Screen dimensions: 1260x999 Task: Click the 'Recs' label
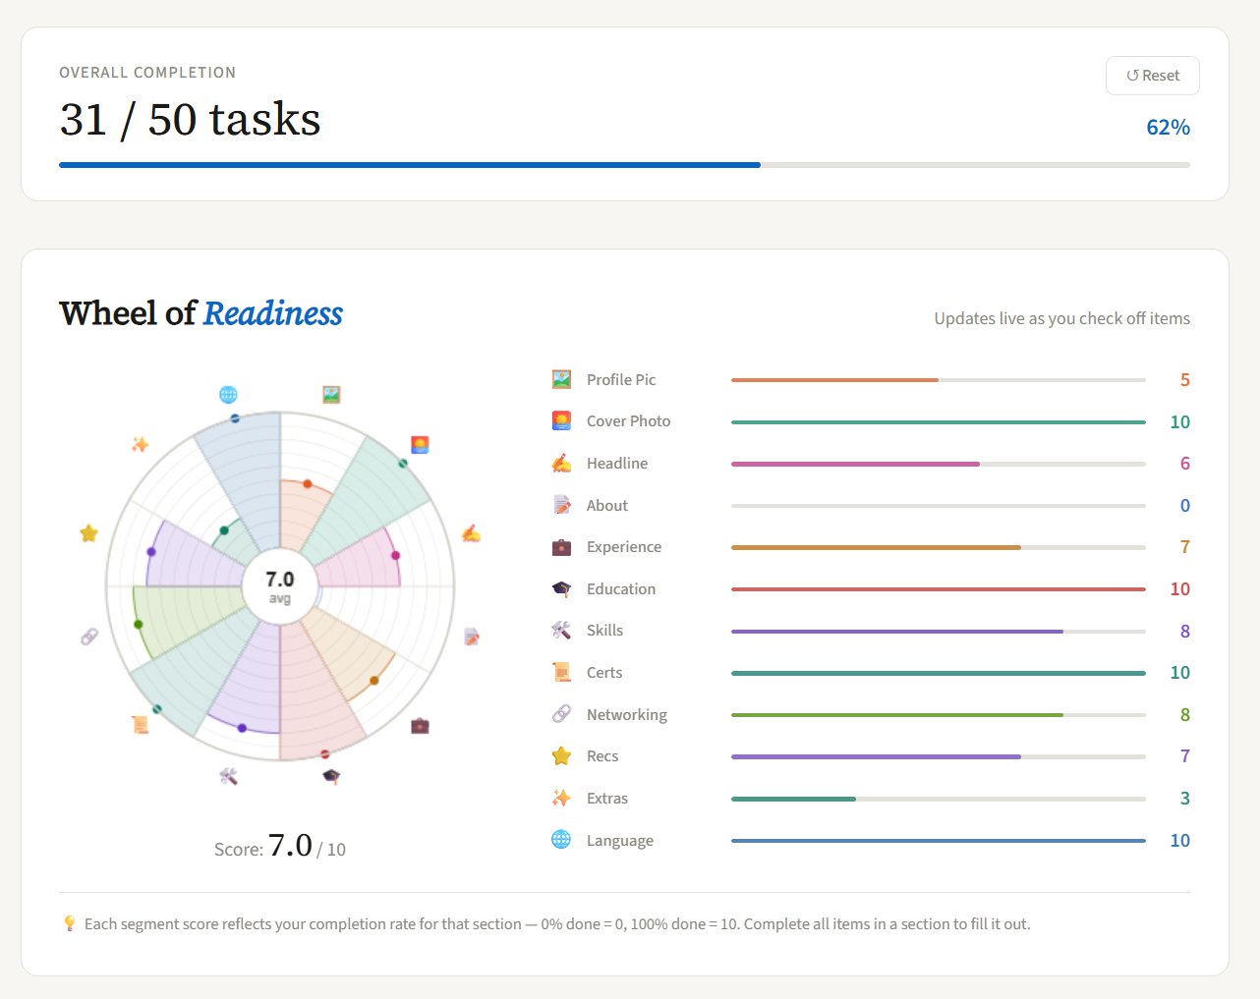602,756
